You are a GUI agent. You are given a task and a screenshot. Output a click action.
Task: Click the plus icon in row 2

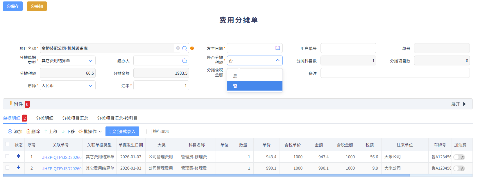click(x=19, y=167)
